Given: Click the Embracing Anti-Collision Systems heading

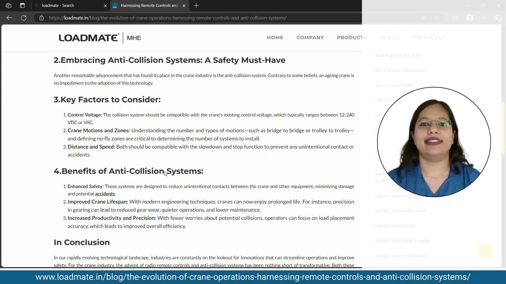Looking at the screenshot, I should (x=170, y=60).
